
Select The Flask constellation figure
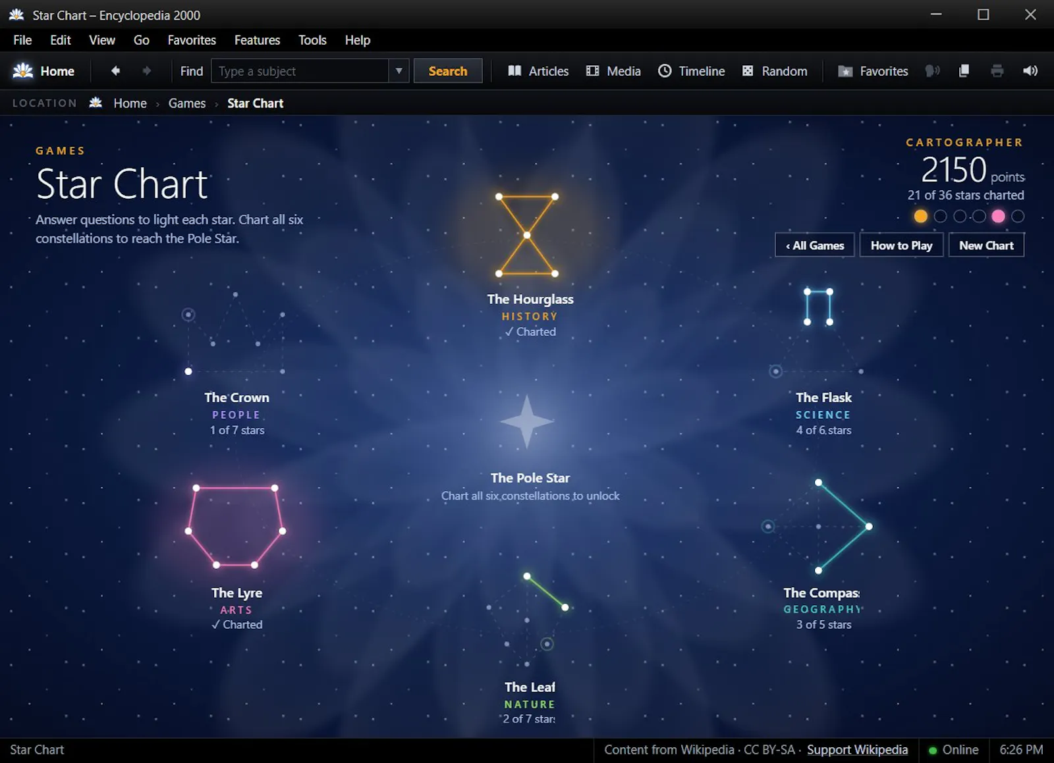coord(819,332)
